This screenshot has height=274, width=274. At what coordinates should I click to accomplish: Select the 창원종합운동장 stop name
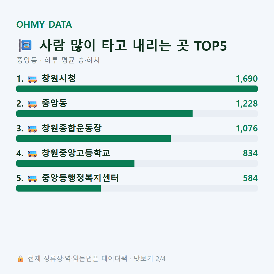coord(72,128)
